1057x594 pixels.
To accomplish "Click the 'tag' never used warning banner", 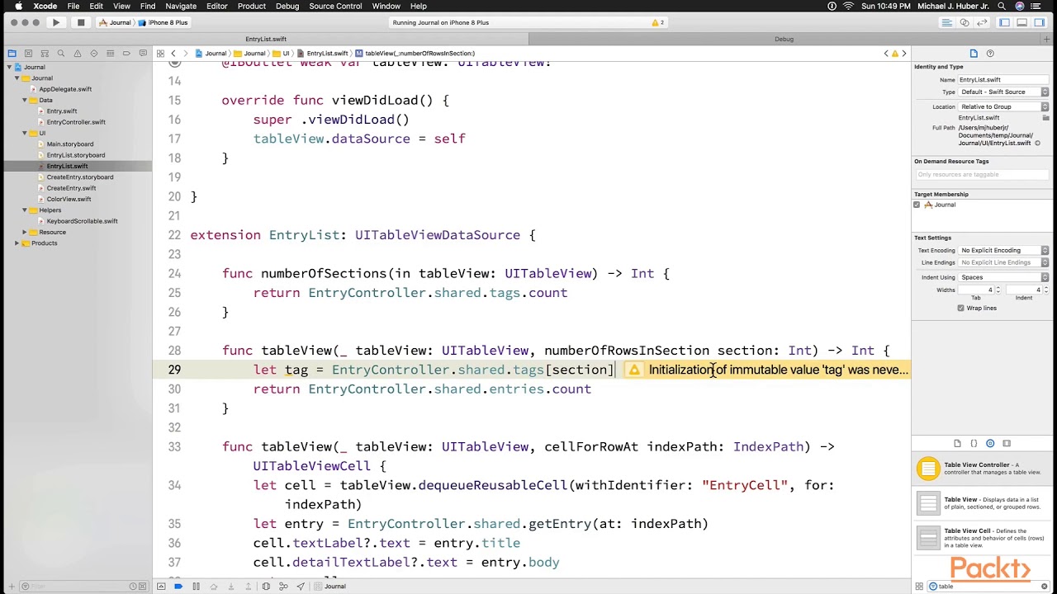I will tap(767, 370).
